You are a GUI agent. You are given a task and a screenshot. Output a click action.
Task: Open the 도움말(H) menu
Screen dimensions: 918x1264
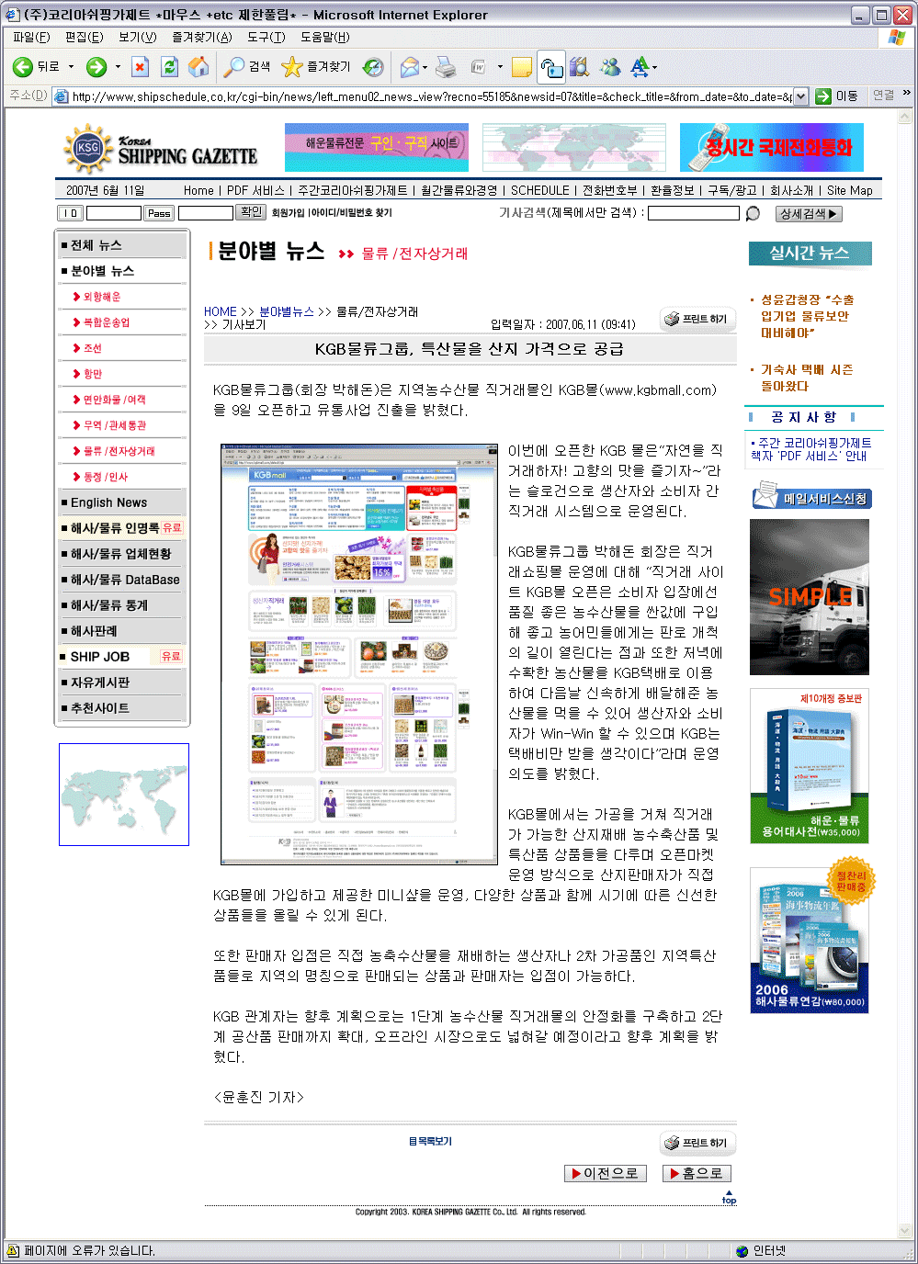point(325,37)
